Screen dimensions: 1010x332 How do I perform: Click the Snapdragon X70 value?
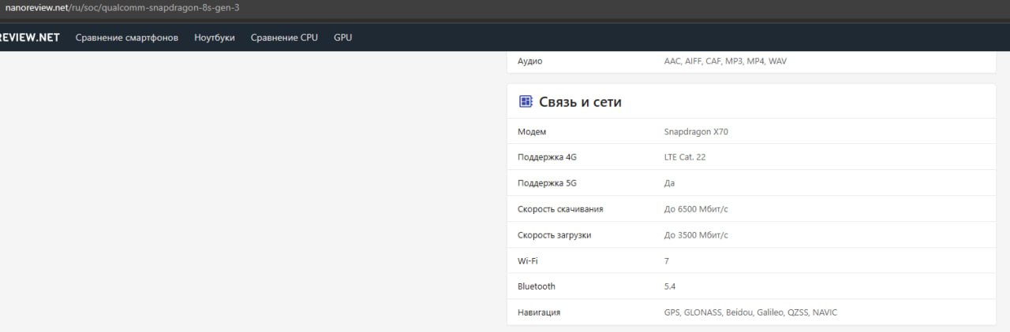pyautogui.click(x=696, y=131)
